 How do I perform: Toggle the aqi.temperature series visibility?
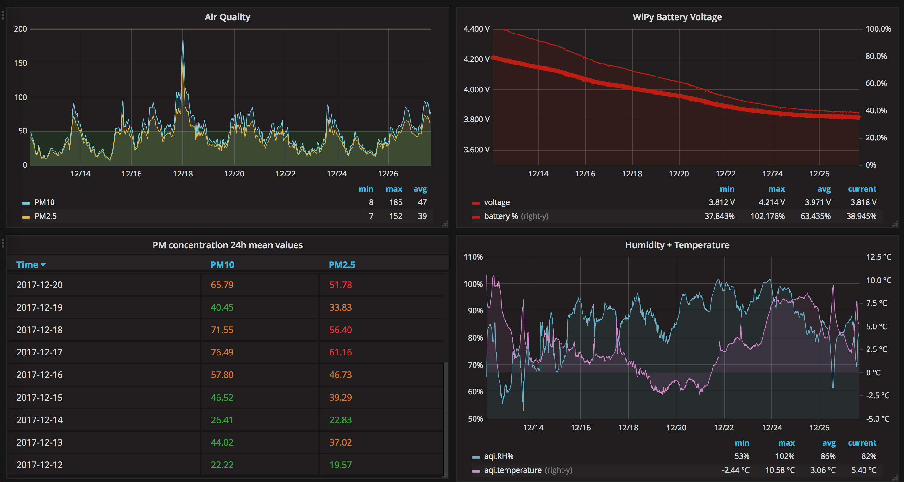point(513,470)
